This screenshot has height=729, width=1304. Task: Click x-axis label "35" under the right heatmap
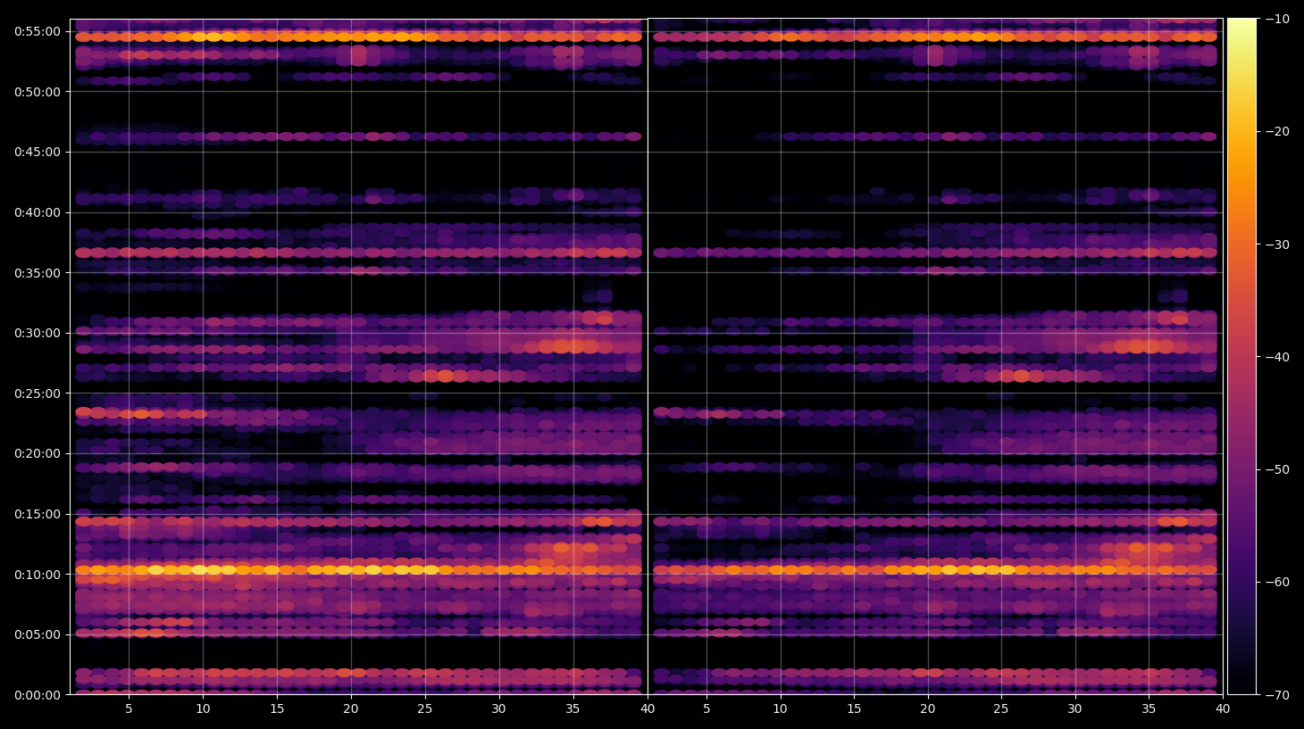1149,709
